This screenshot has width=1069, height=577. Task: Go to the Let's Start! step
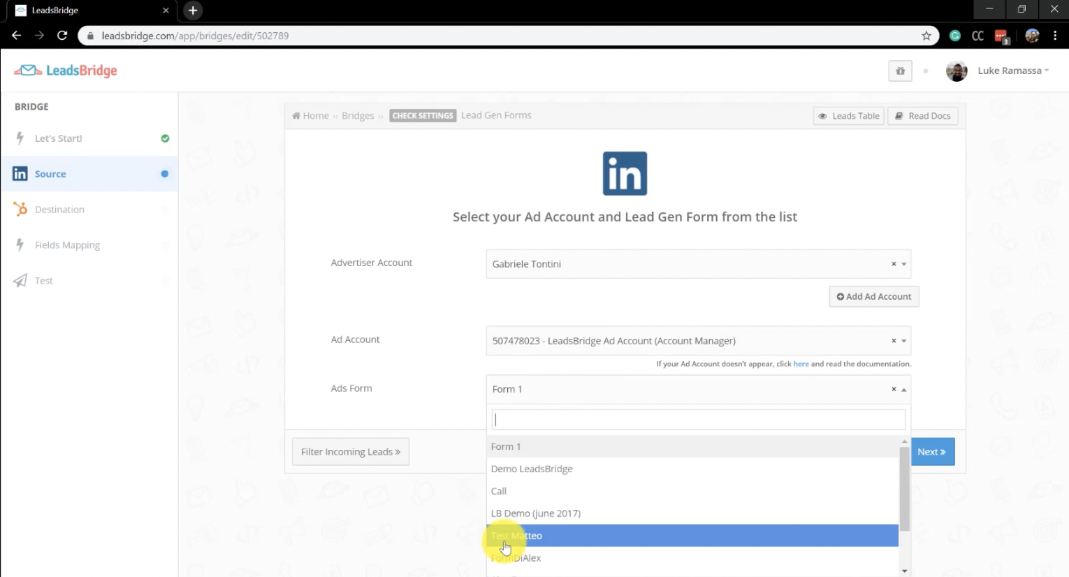point(91,138)
